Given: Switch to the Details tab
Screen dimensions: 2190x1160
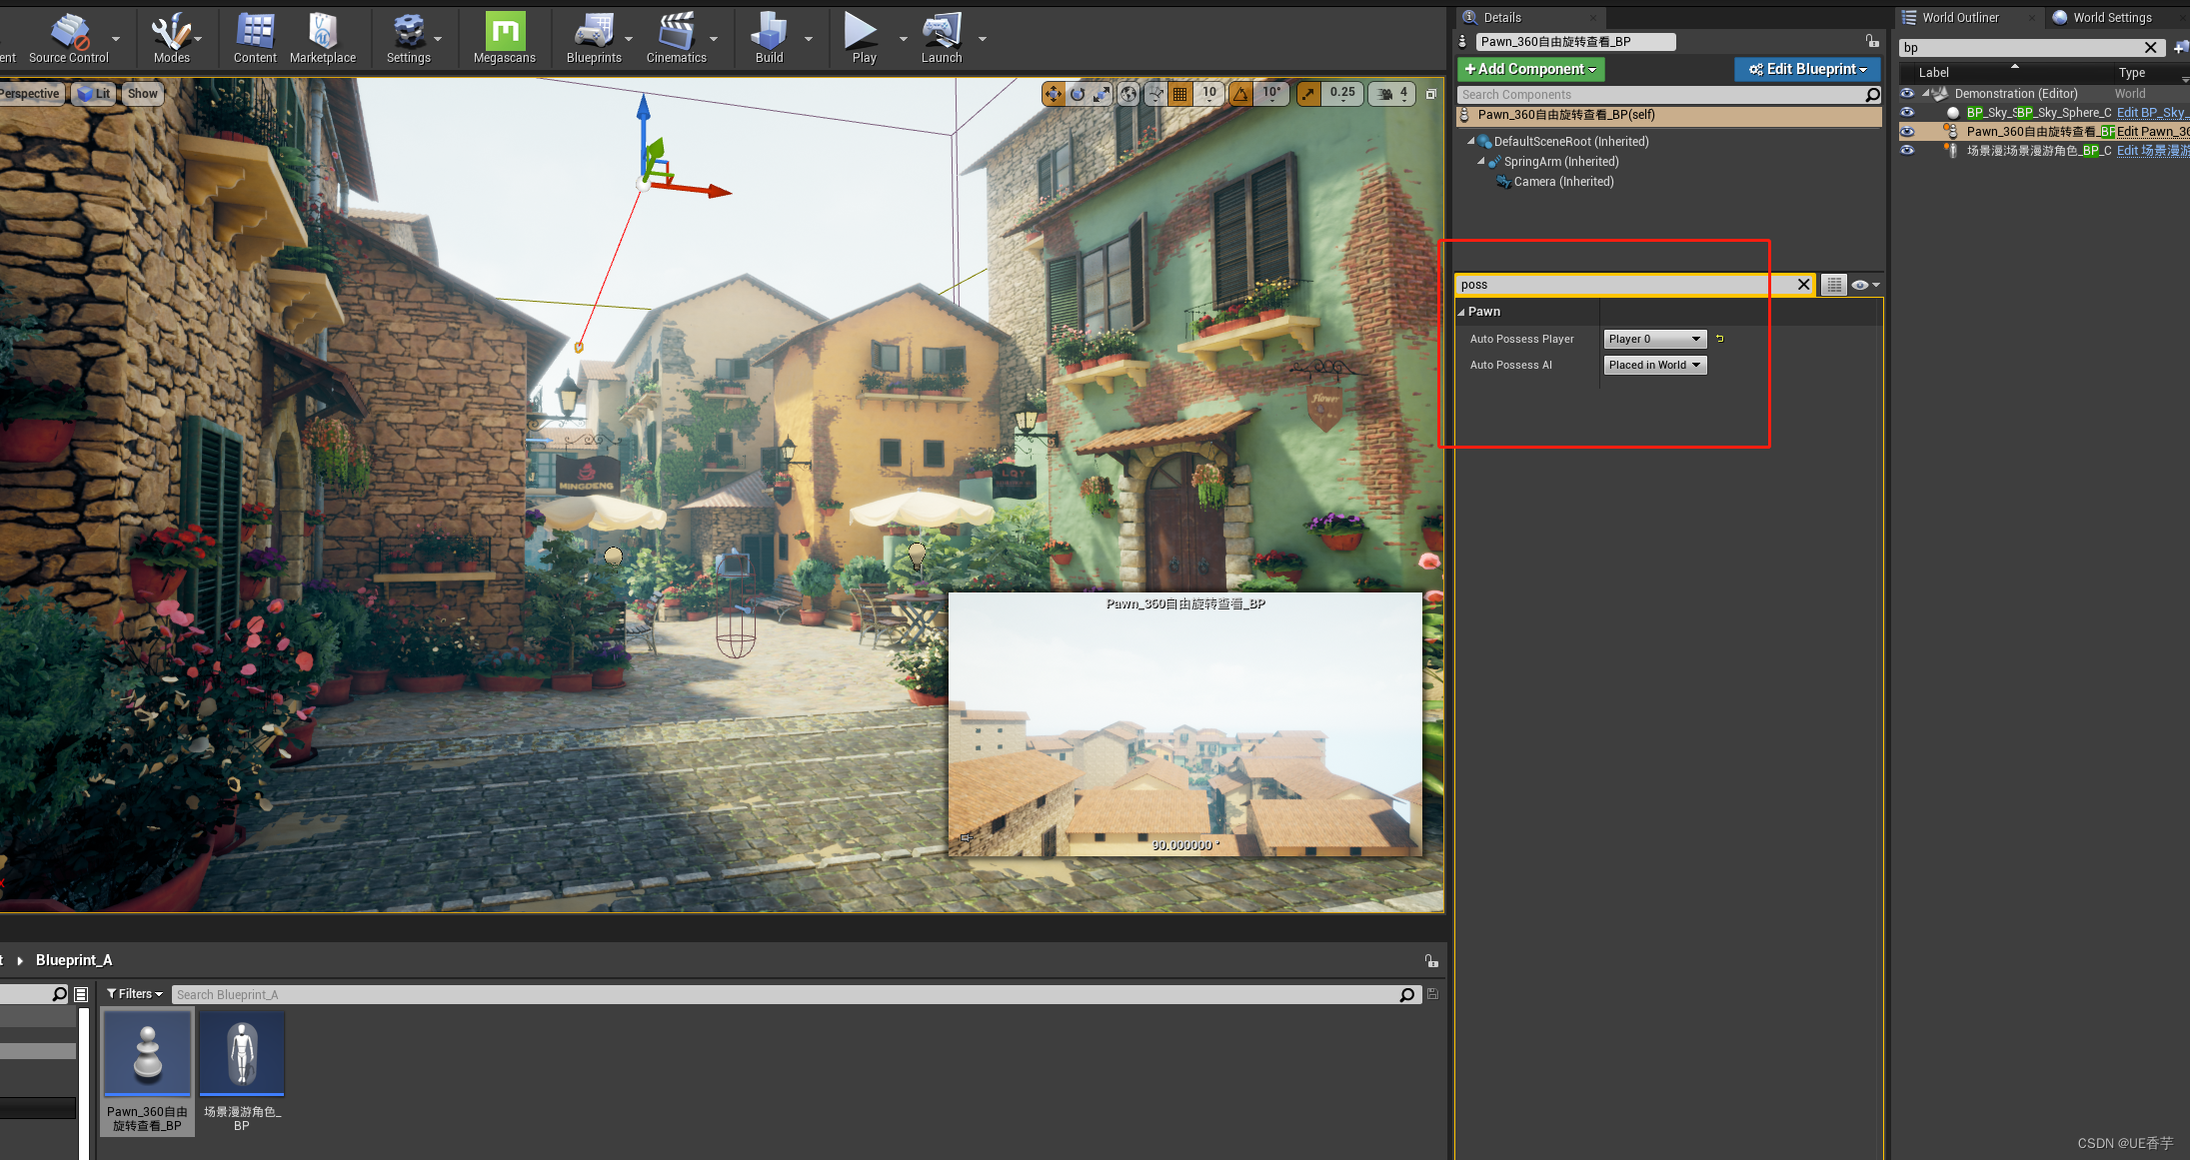Looking at the screenshot, I should click(1501, 17).
